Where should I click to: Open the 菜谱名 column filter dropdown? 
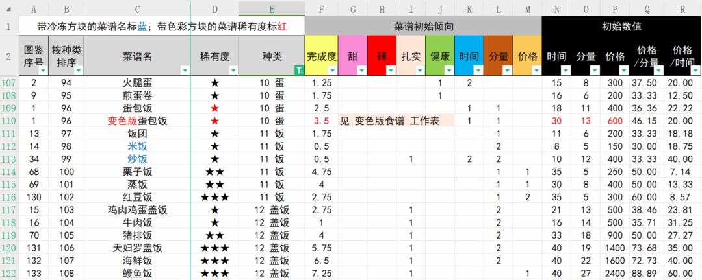point(185,70)
